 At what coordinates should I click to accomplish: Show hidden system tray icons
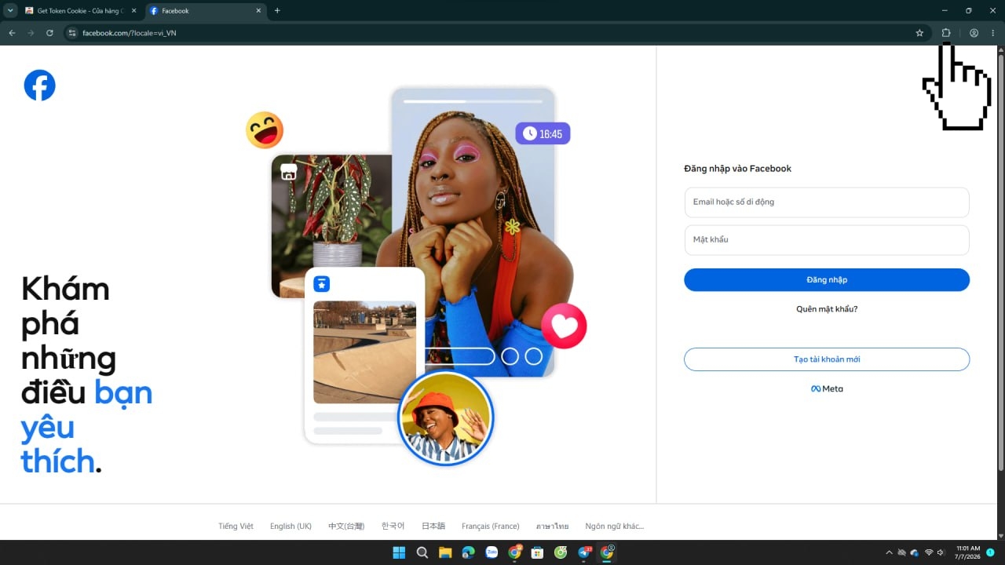coord(889,552)
